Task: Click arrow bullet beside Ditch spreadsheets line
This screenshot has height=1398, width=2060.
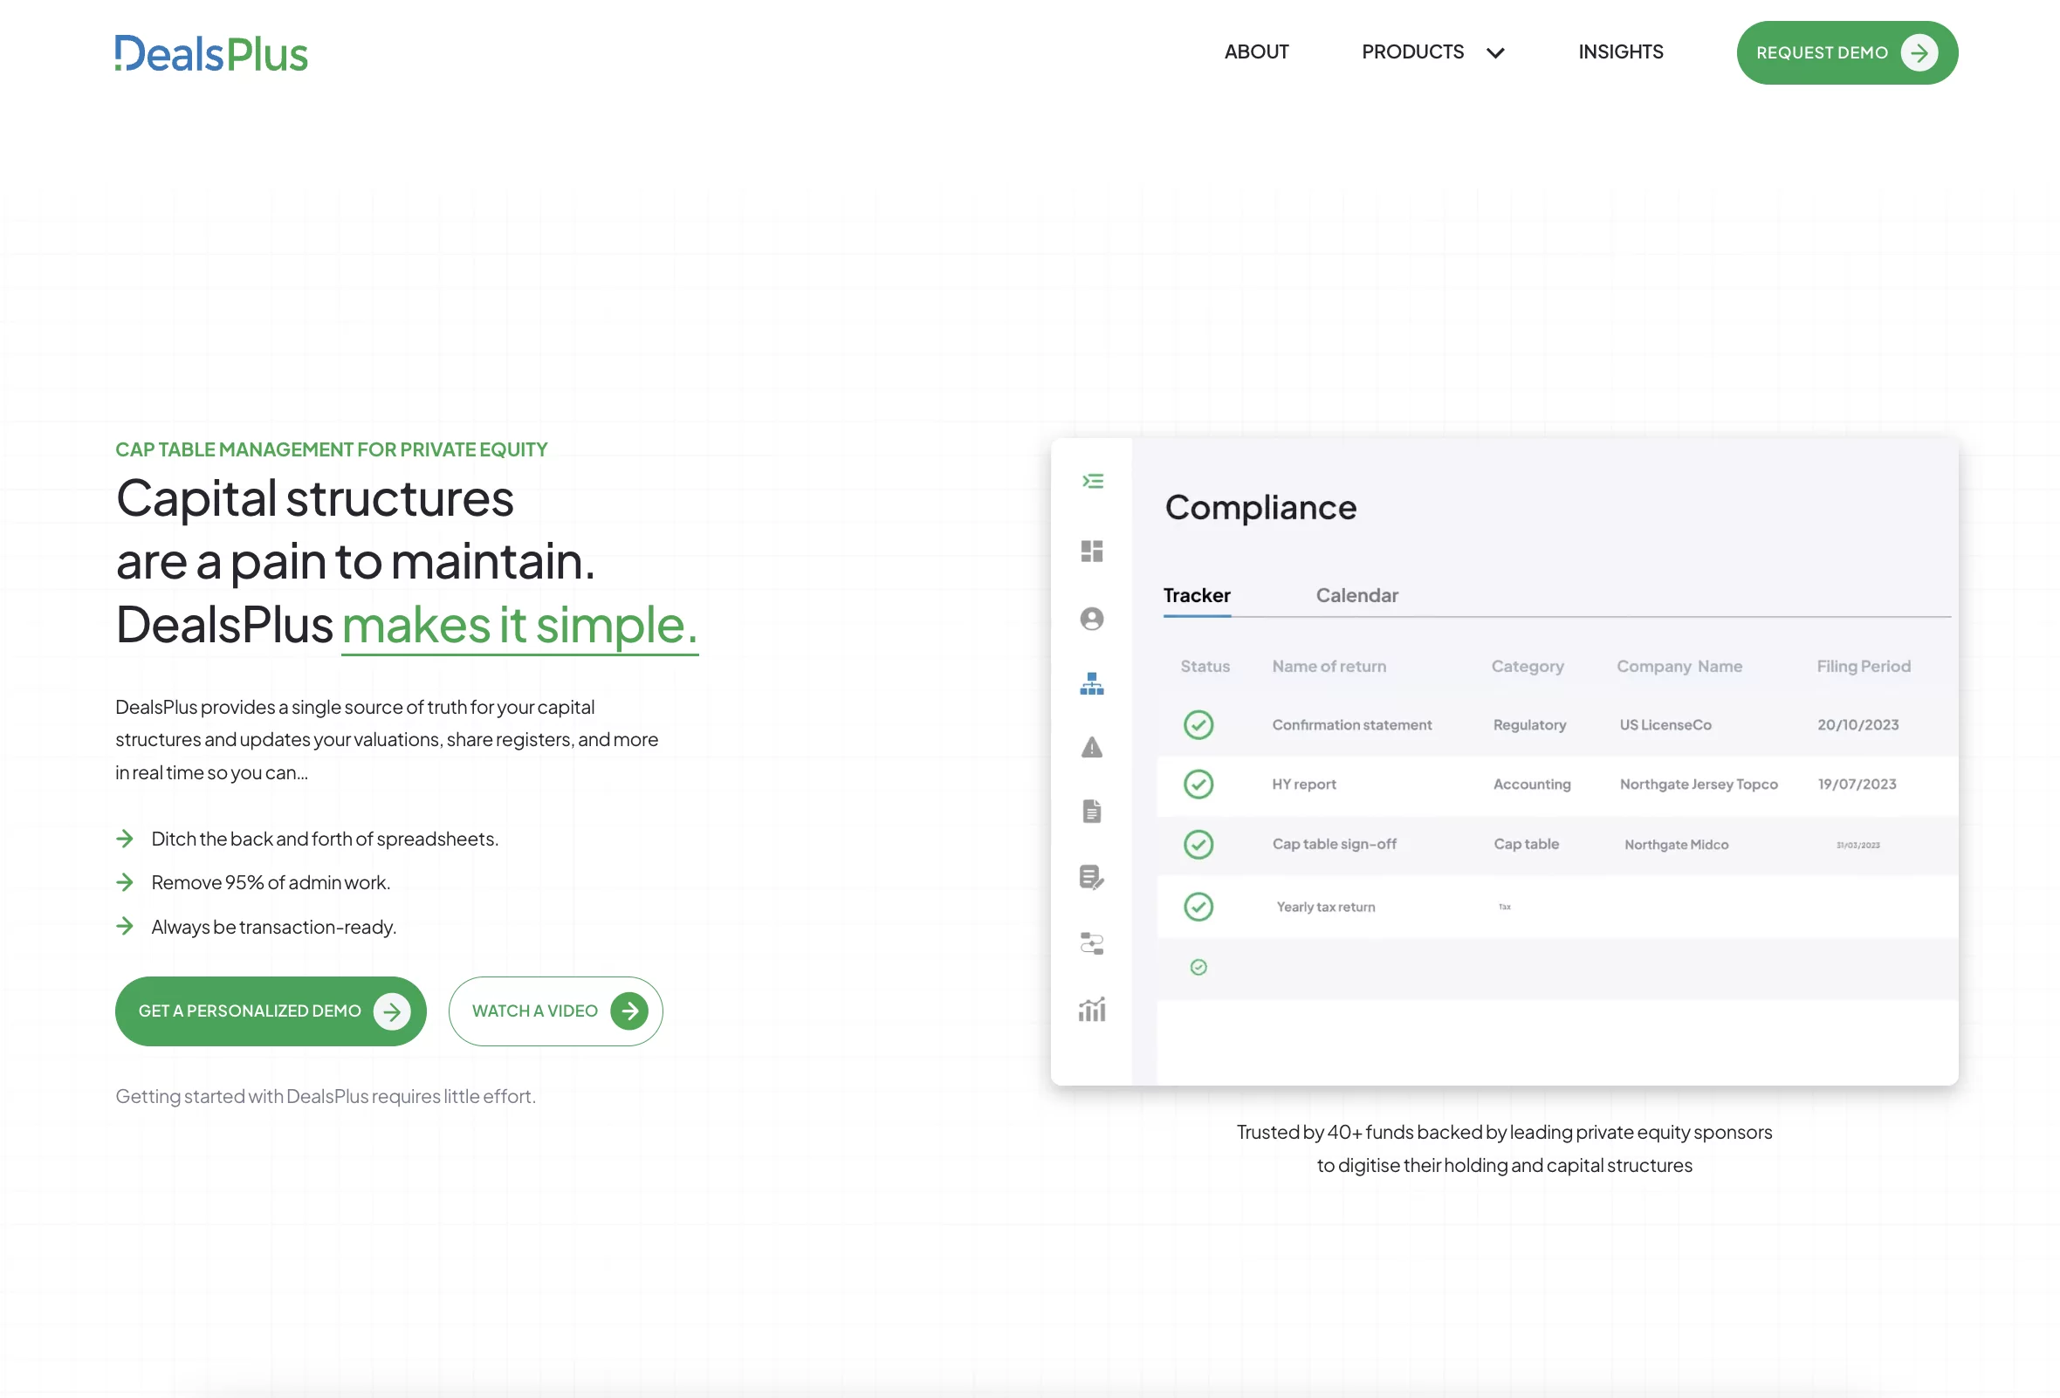Action: pos(125,839)
